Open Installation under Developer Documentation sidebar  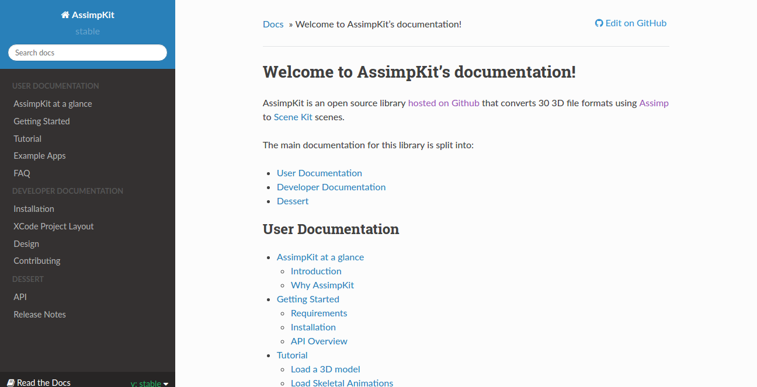pos(34,209)
